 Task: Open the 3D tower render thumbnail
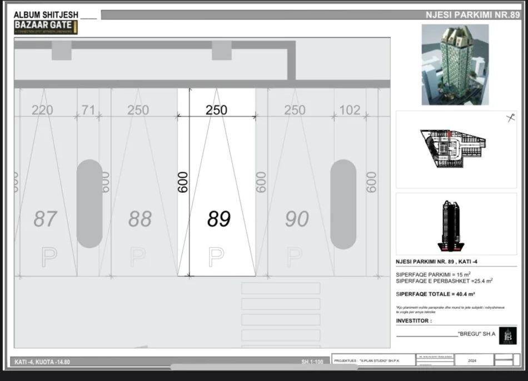coord(455,64)
